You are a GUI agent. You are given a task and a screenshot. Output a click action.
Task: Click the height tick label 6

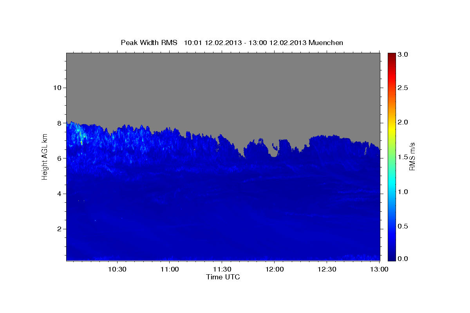pyautogui.click(x=59, y=158)
